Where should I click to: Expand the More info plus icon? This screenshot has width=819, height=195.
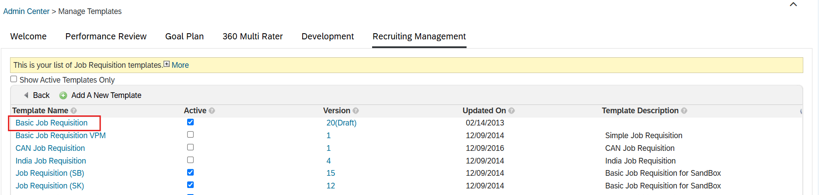[167, 64]
